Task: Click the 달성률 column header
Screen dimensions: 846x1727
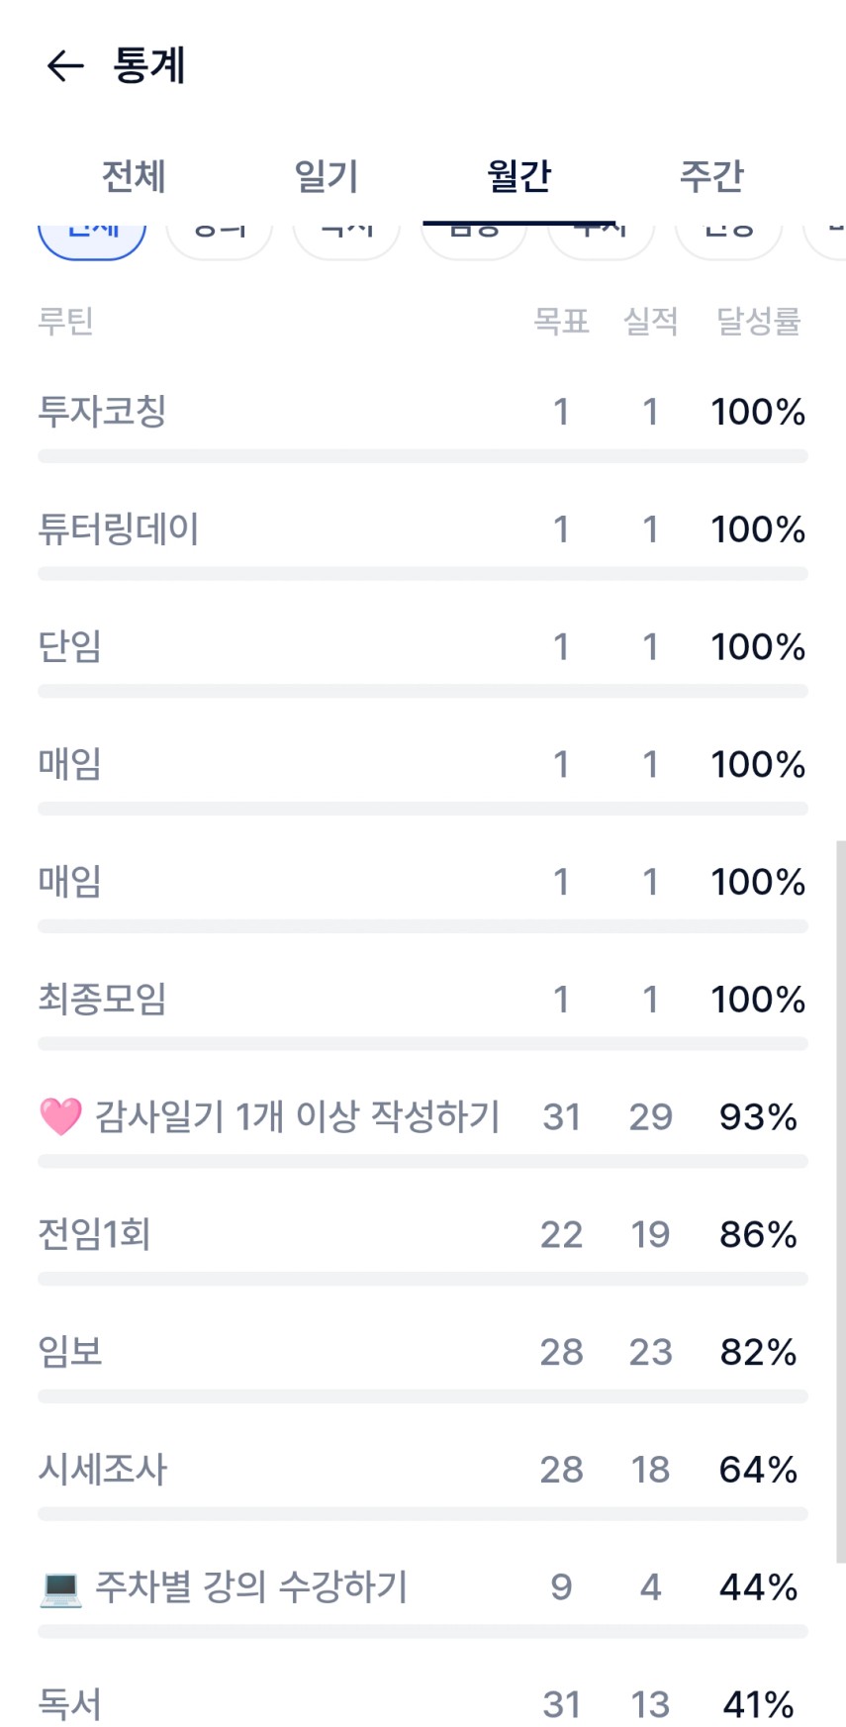Action: click(x=758, y=321)
